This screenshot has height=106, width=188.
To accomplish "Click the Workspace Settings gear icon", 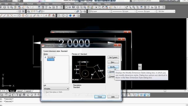I will coord(20,11).
